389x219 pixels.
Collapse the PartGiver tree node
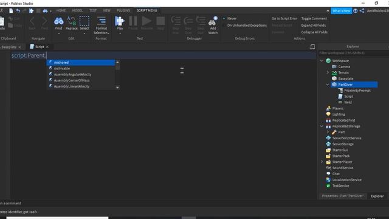tap(328, 85)
